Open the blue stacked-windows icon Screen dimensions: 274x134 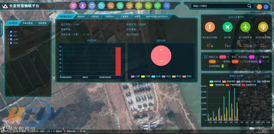point(92,6)
